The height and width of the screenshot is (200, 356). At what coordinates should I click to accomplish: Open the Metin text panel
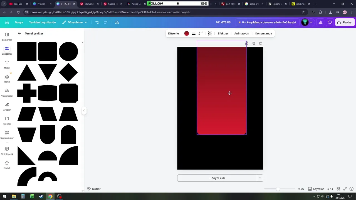7,65
